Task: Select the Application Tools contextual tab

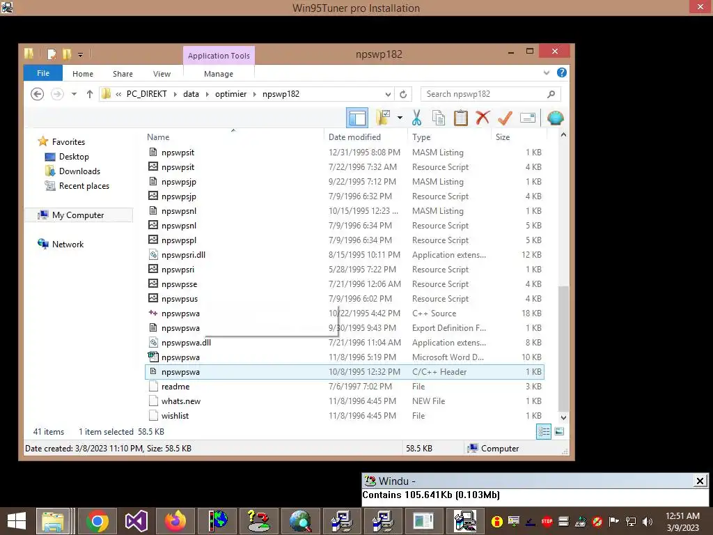Action: (x=219, y=56)
